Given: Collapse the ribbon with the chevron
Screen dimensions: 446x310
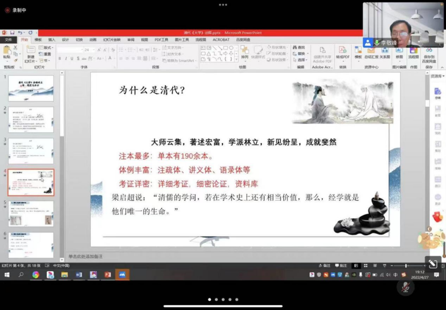Looking at the screenshot, I should coord(442,67).
